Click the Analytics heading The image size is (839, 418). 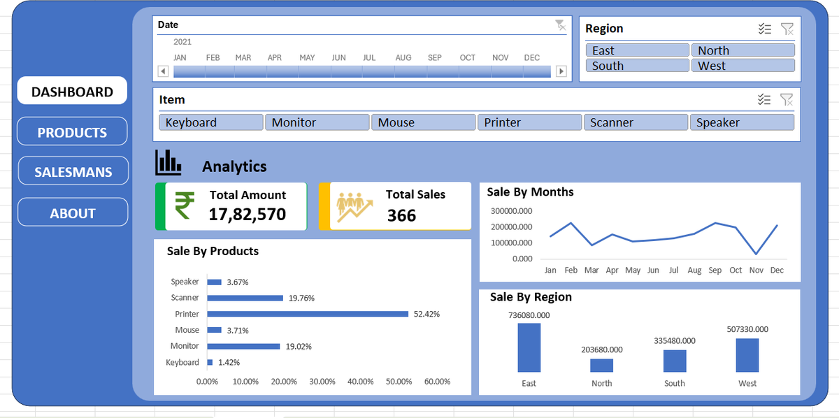pyautogui.click(x=234, y=166)
